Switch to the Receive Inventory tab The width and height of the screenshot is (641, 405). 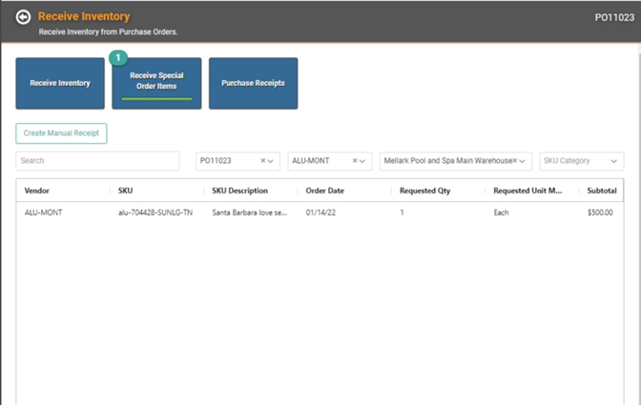(60, 84)
